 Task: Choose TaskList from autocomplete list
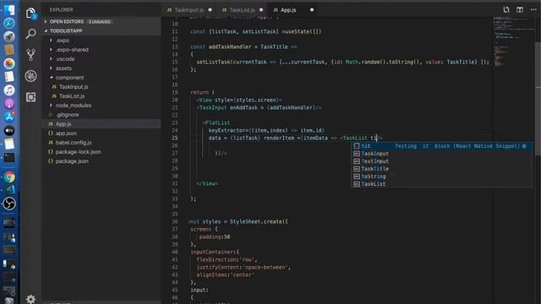pyautogui.click(x=441, y=184)
